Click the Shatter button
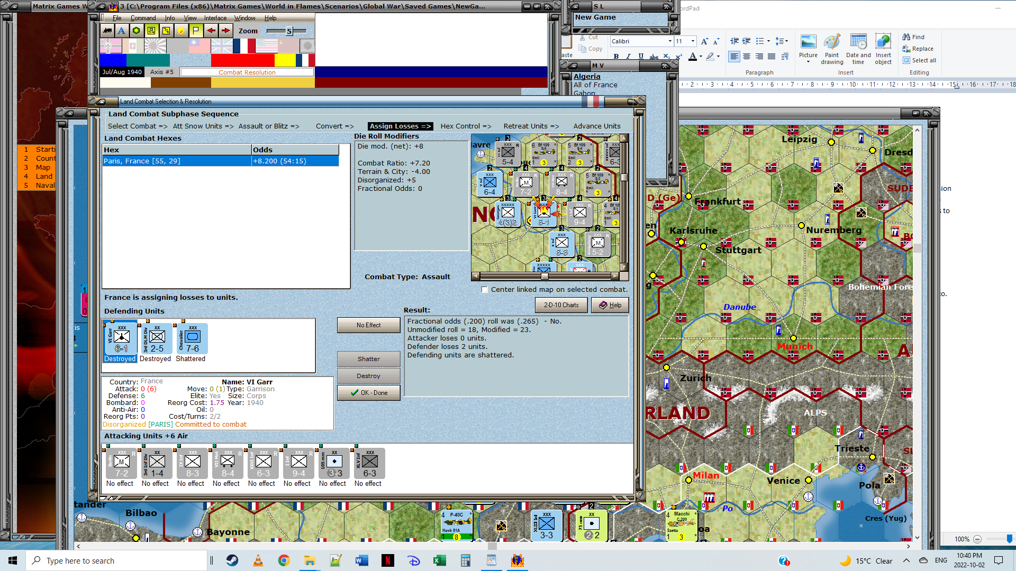This screenshot has height=571, width=1016. click(368, 359)
